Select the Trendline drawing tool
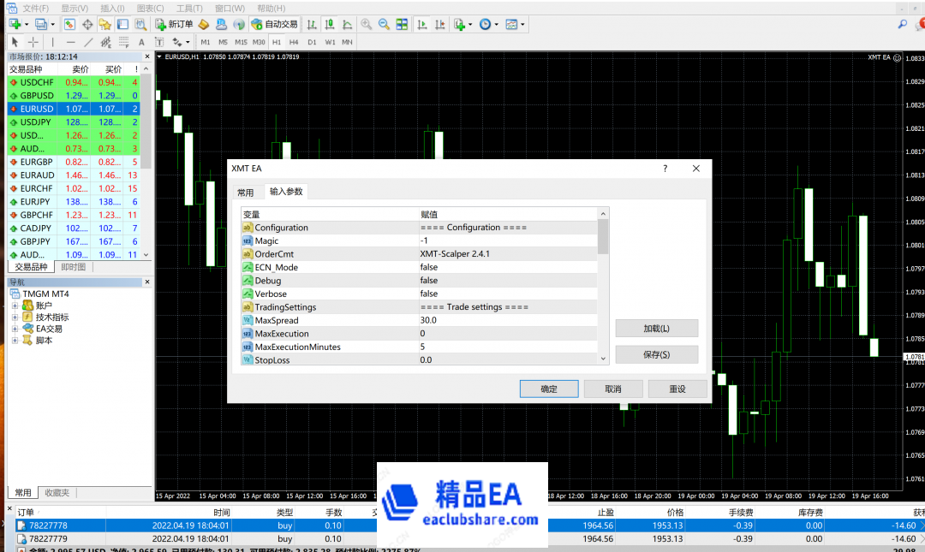925x552 pixels. (88, 42)
